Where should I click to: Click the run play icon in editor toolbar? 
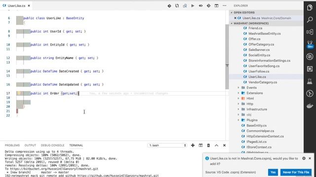193,6
